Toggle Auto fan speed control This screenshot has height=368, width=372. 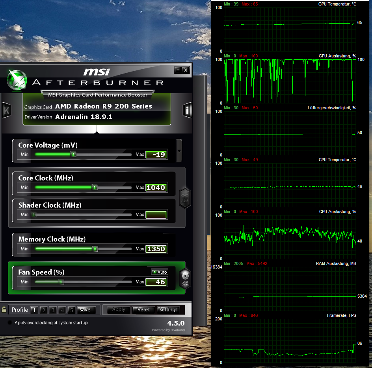(160, 272)
